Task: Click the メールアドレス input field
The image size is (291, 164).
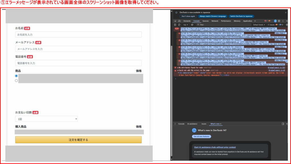Action: (x=78, y=49)
